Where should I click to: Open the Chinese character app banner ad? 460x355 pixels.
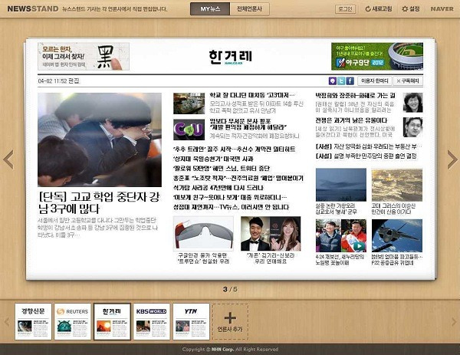pyautogui.click(x=84, y=56)
